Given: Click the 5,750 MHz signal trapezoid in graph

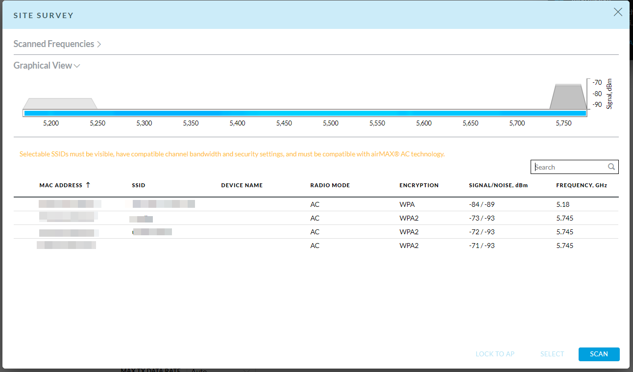Looking at the screenshot, I should (x=568, y=97).
